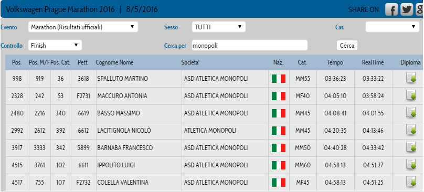Viewport: 424px width, 192px height.
Task: Click Volkswagen Prague Marathon 2016 title
Action: pyautogui.click(x=61, y=10)
